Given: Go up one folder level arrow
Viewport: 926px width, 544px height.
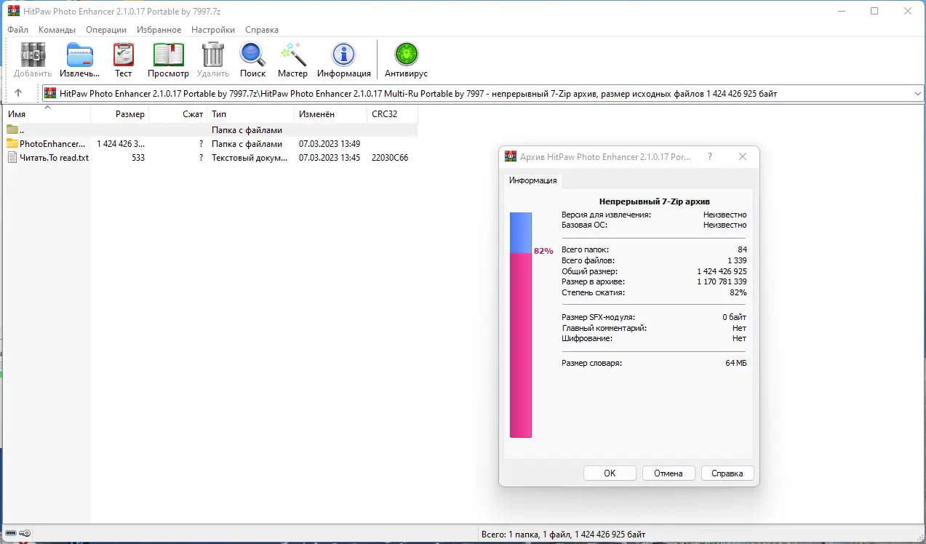Looking at the screenshot, I should click(18, 93).
